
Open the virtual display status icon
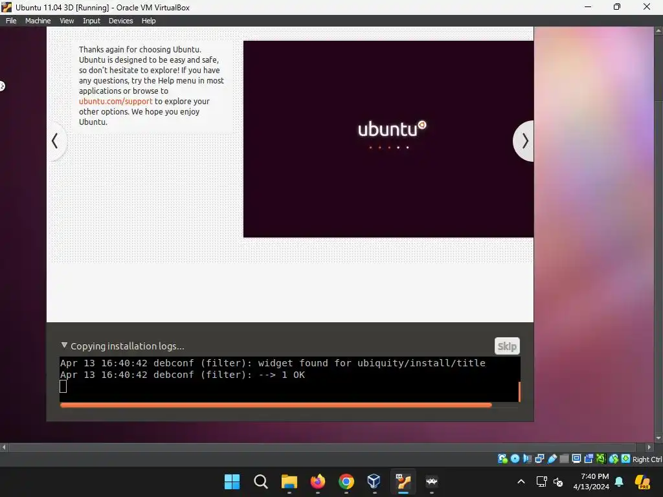[576, 459]
